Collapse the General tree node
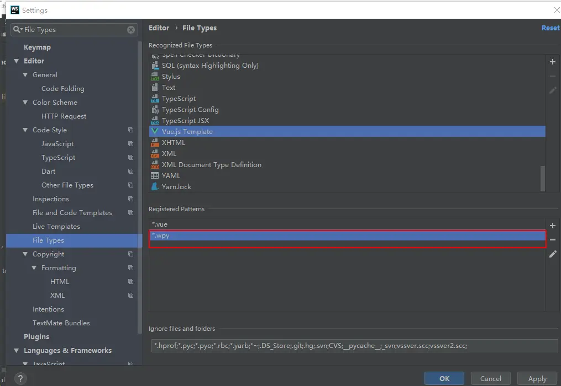This screenshot has width=561, height=386. coord(25,75)
